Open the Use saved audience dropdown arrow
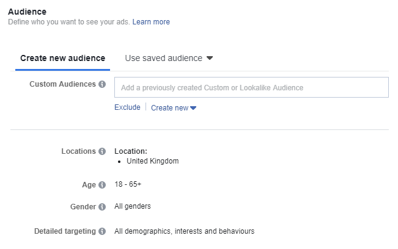The width and height of the screenshot is (398, 249). click(210, 58)
